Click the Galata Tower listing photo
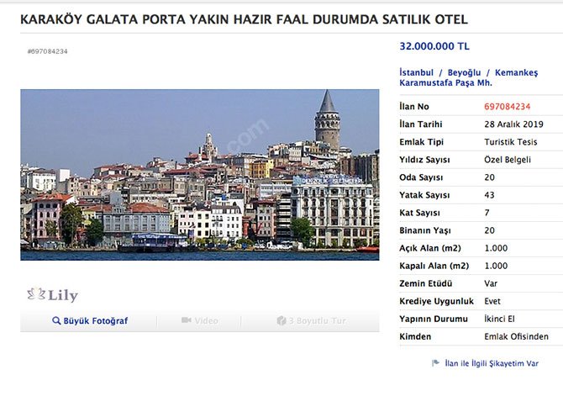Viewport: 563px width, 396px height. pos(199,175)
